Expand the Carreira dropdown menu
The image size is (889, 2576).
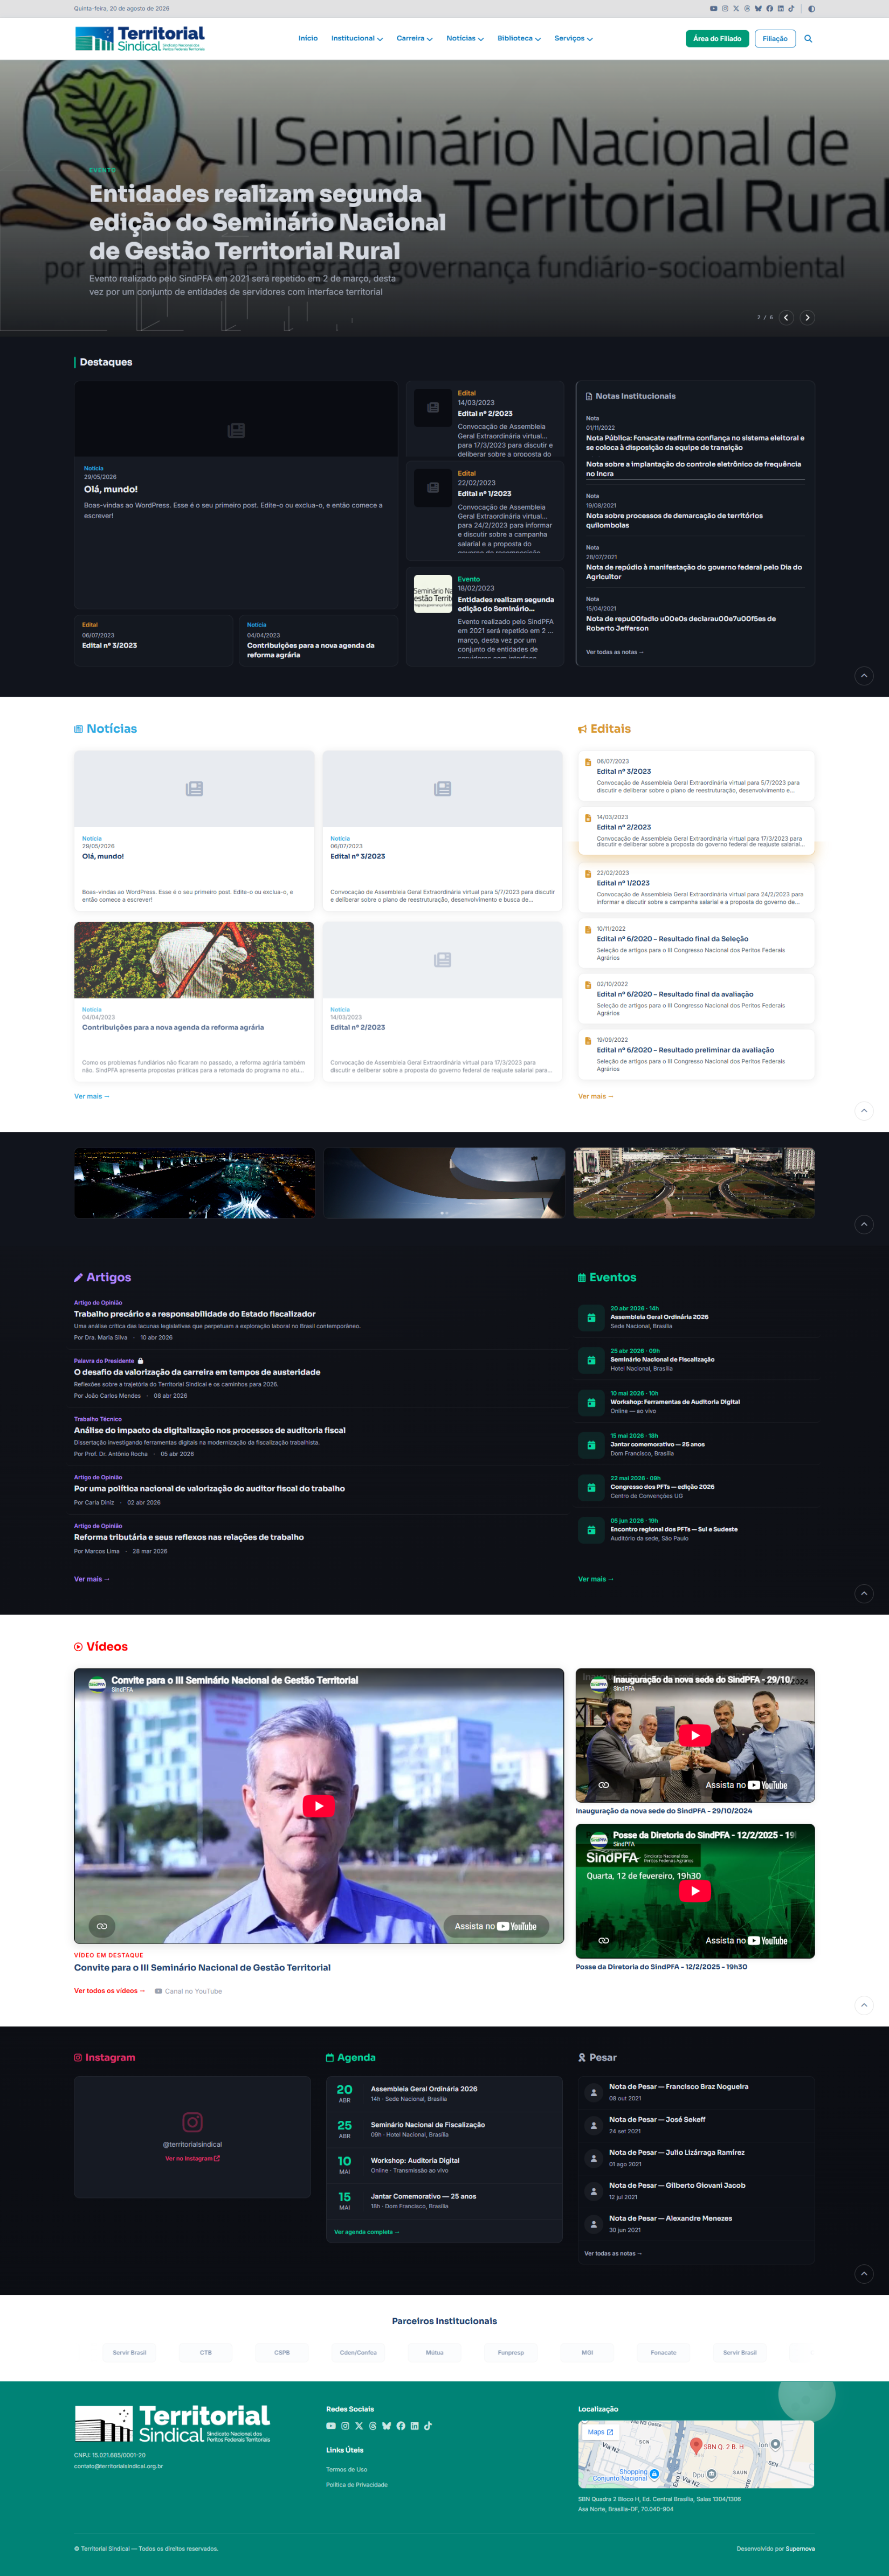(414, 39)
